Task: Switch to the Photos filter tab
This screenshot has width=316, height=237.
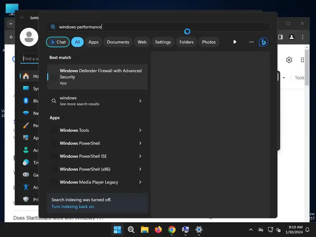Action: [209, 42]
